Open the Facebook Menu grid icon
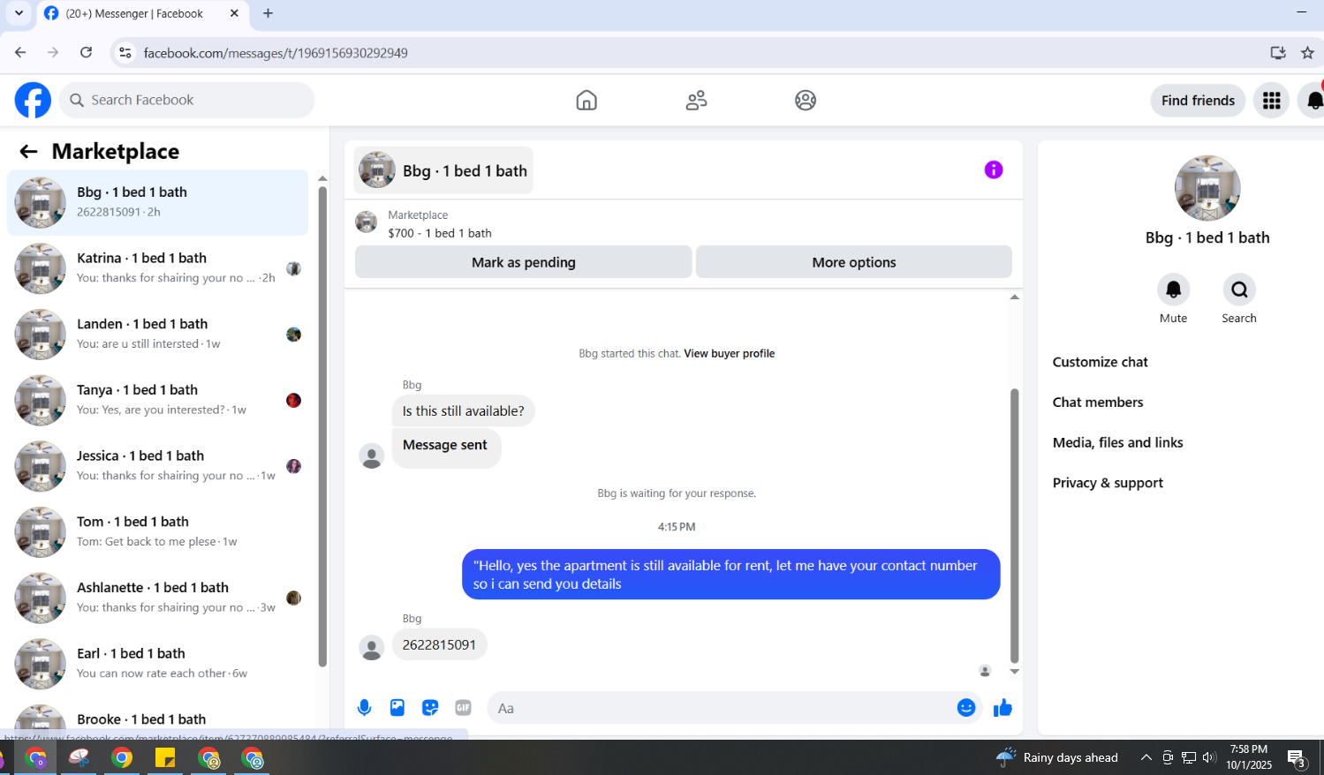The width and height of the screenshot is (1324, 775). tap(1272, 101)
